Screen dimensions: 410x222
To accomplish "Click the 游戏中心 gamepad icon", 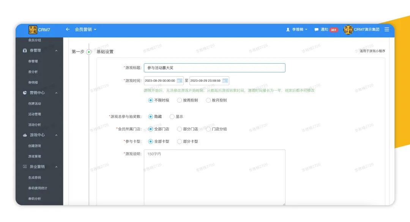I will (x=25, y=135).
